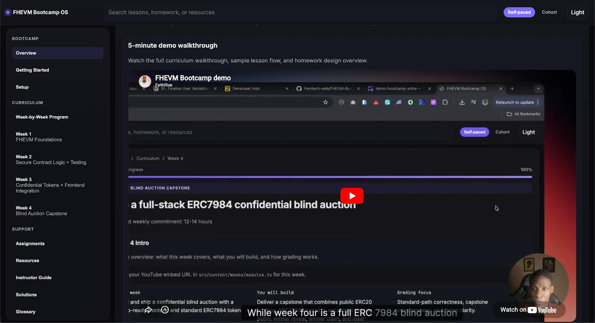595x323 pixels.
Task: Open Week 3 Confidential Tokens + Frontend Integration
Action: [58, 185]
